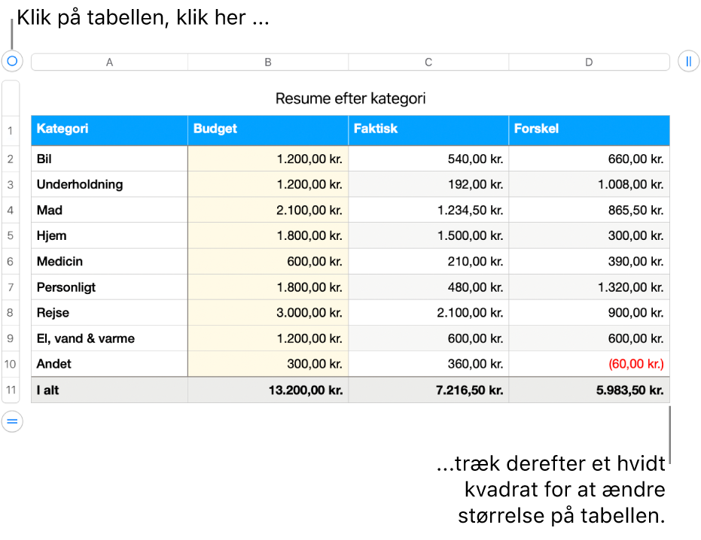Select the 'Mad' cell

[109, 210]
